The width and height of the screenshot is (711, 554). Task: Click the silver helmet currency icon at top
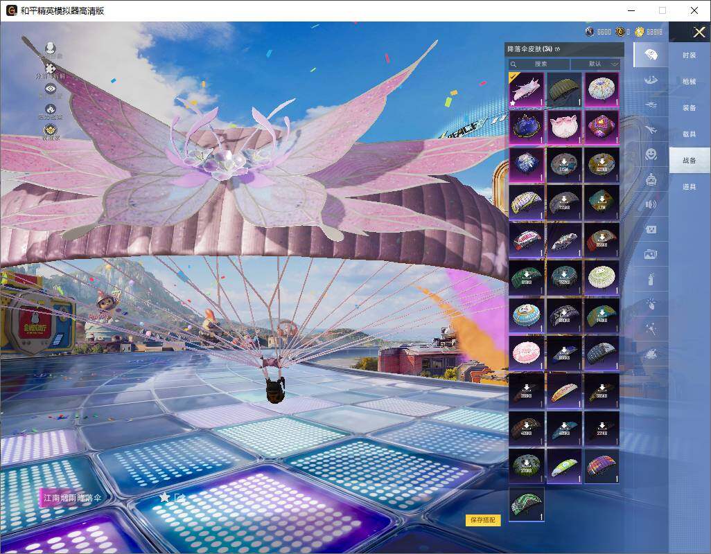(x=590, y=32)
